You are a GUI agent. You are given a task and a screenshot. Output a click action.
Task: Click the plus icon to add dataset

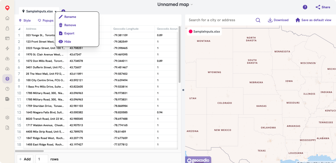point(63,11)
